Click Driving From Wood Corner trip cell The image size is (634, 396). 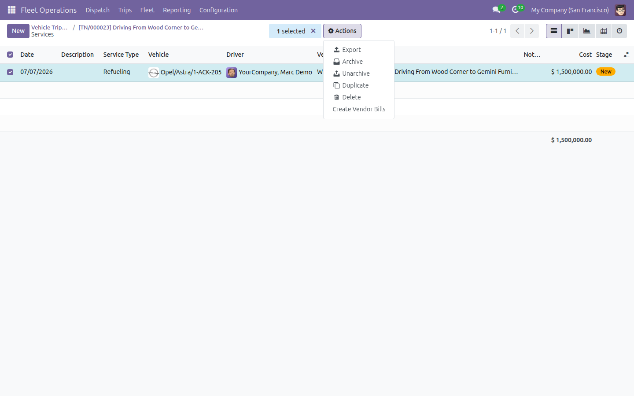click(x=456, y=72)
